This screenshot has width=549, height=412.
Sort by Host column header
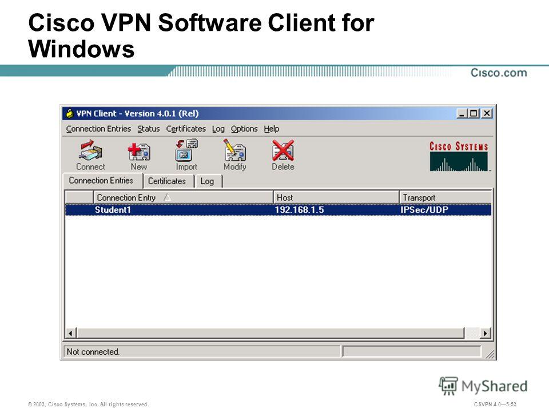(x=336, y=197)
